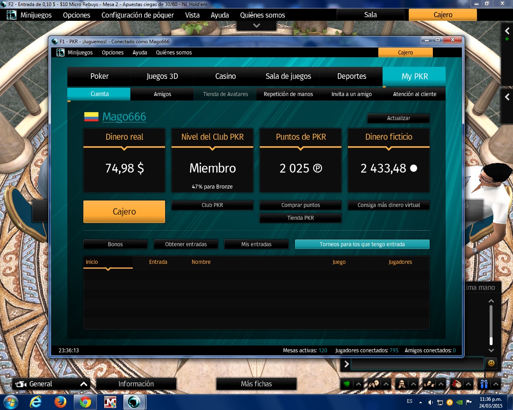The width and height of the screenshot is (513, 410).
Task: Click the Información button
Action: 136,384
